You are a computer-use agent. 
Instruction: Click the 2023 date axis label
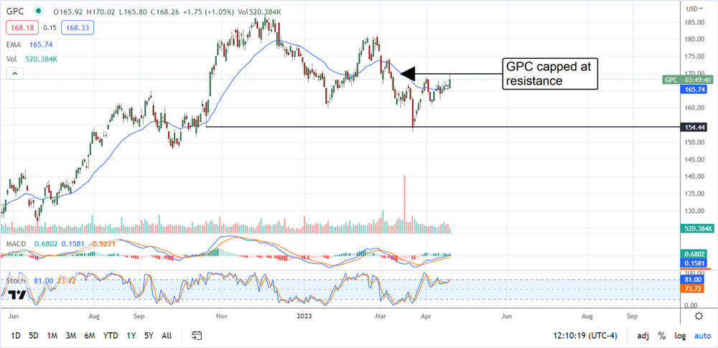303,316
